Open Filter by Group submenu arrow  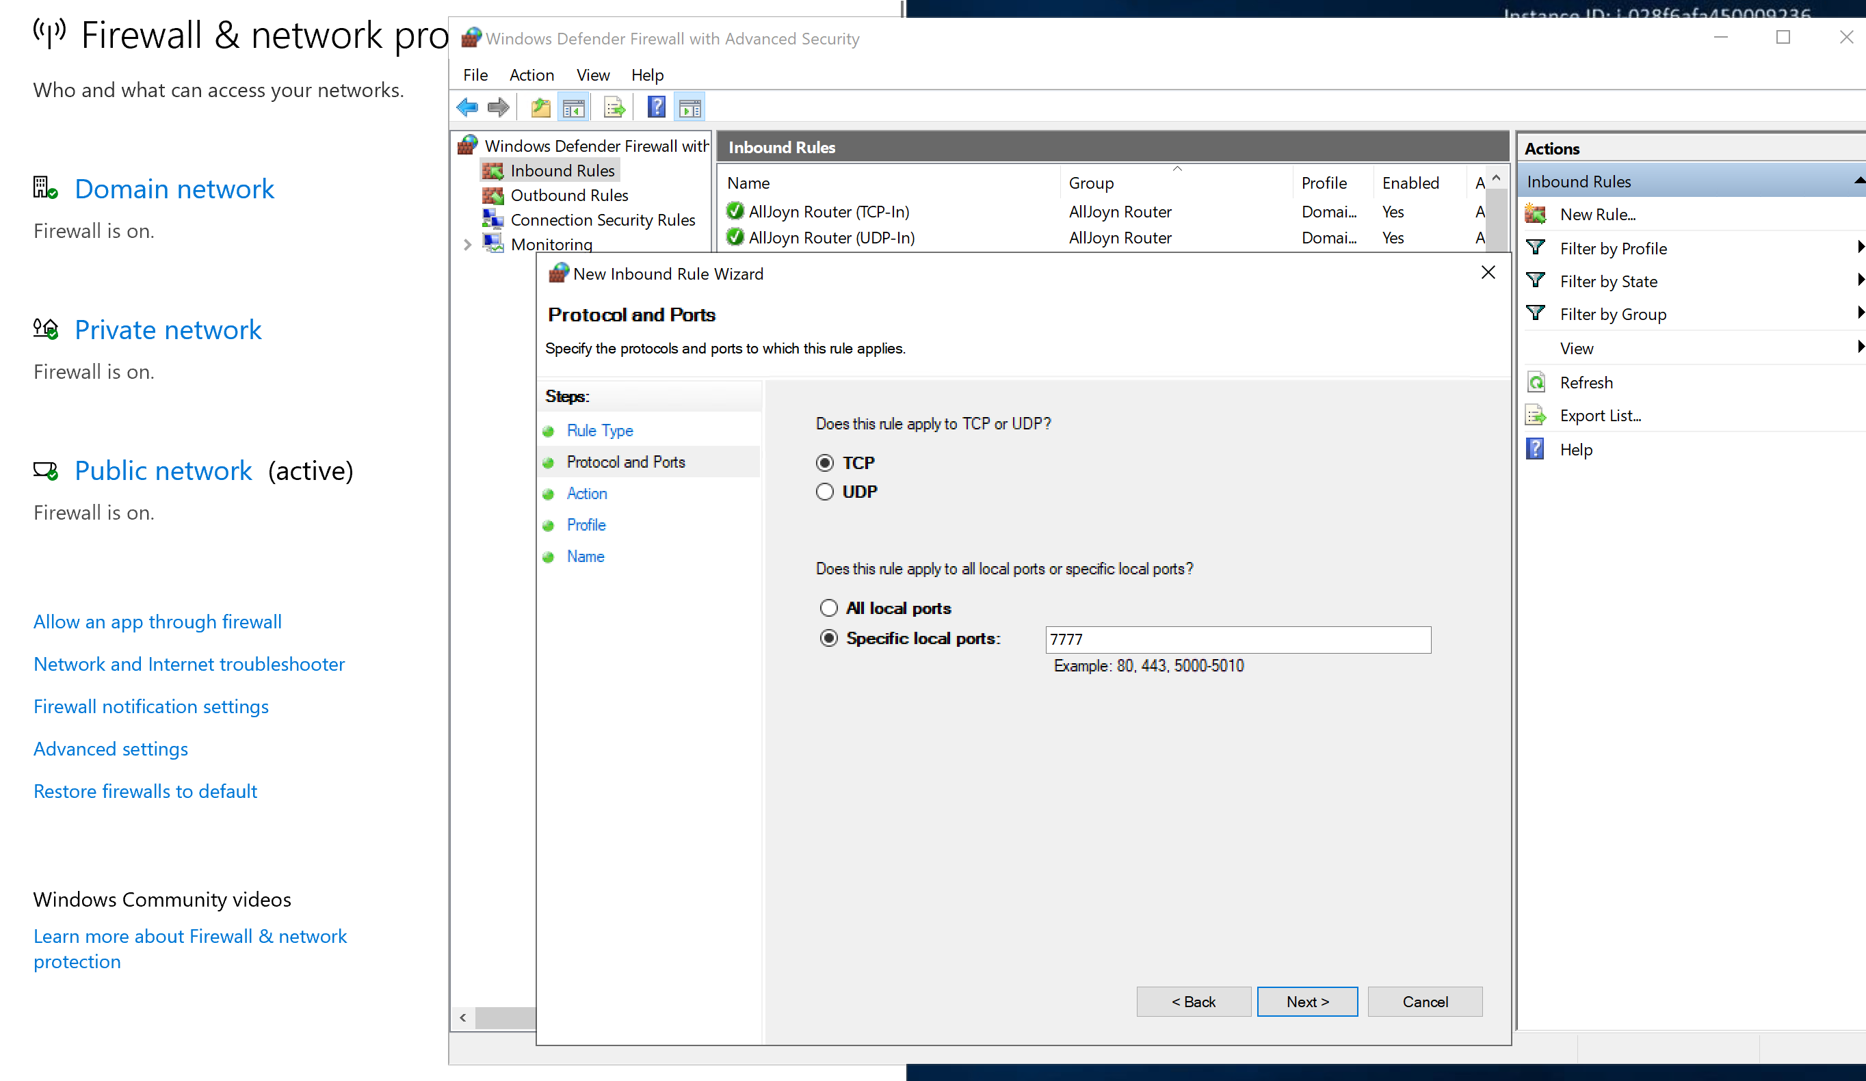click(x=1860, y=312)
